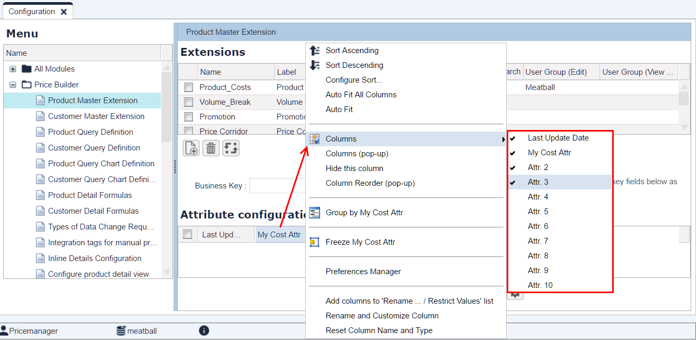This screenshot has height=340, width=696.
Task: Click the Sort Descending arrow icon
Action: coord(315,65)
